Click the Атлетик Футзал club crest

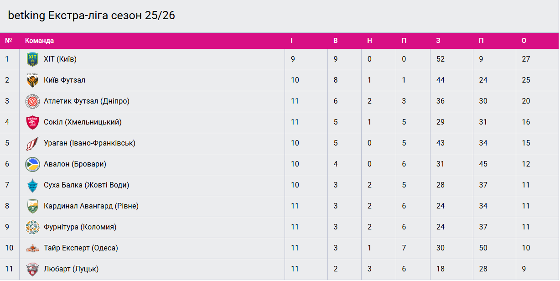point(32,101)
